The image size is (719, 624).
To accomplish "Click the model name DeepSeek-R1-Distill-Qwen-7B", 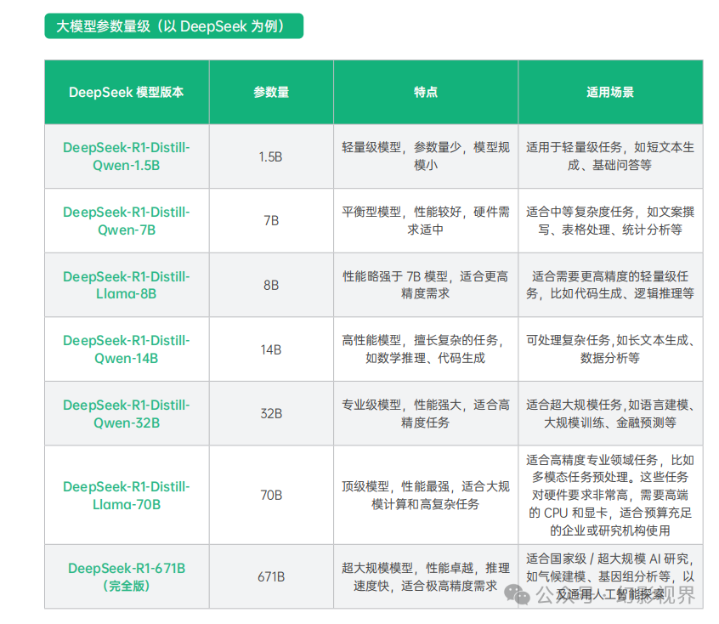I will 127,221.
